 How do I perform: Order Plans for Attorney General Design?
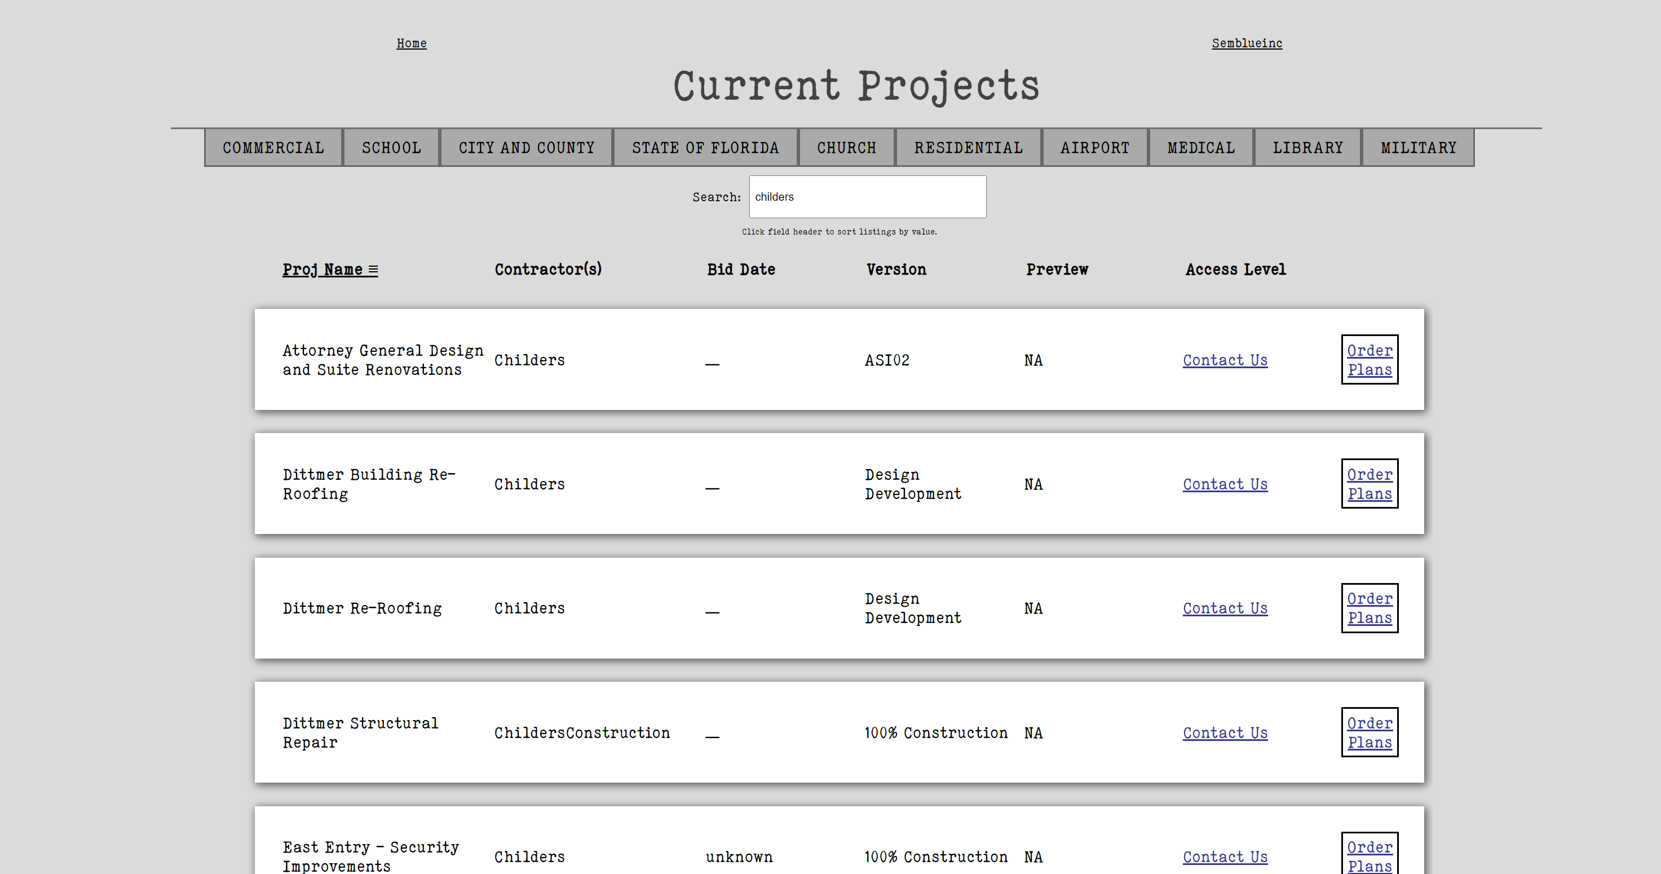click(x=1369, y=360)
